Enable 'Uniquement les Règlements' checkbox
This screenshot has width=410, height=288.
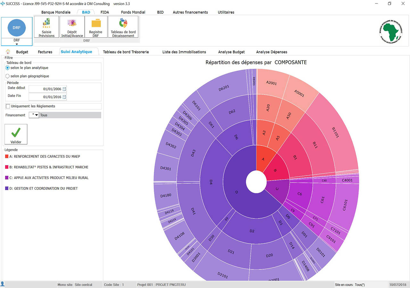[8, 106]
